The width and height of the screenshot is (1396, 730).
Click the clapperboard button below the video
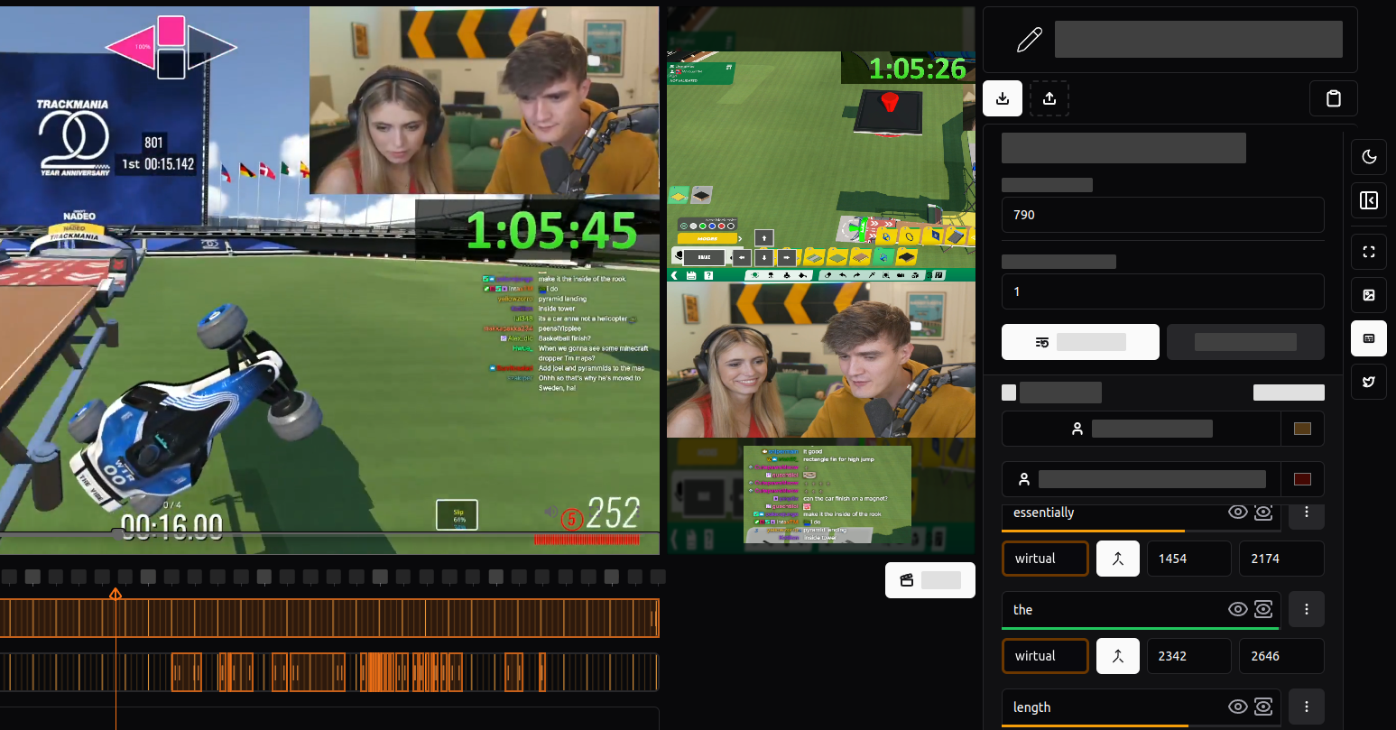coord(930,580)
